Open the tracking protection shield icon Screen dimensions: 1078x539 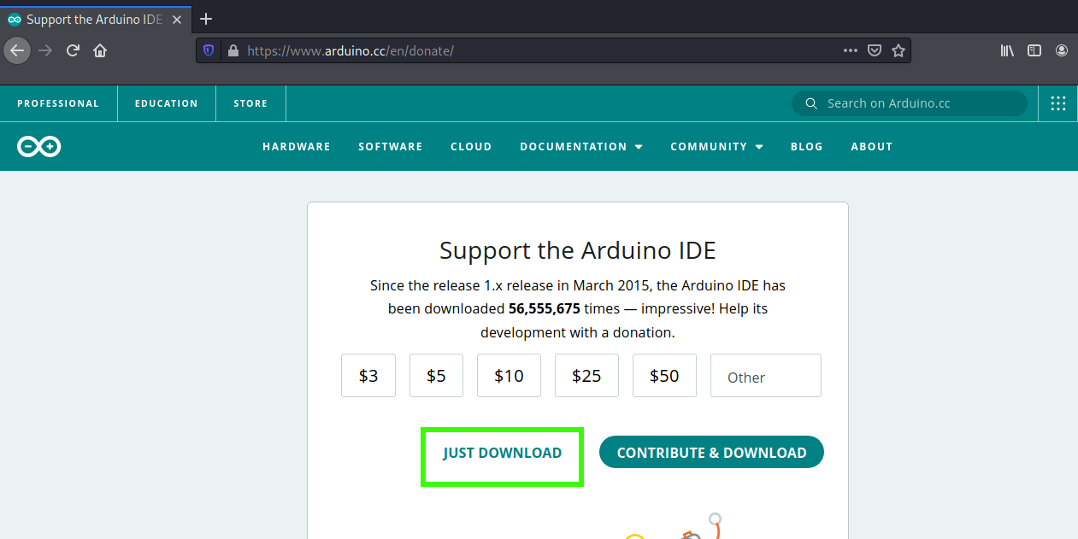(x=209, y=50)
